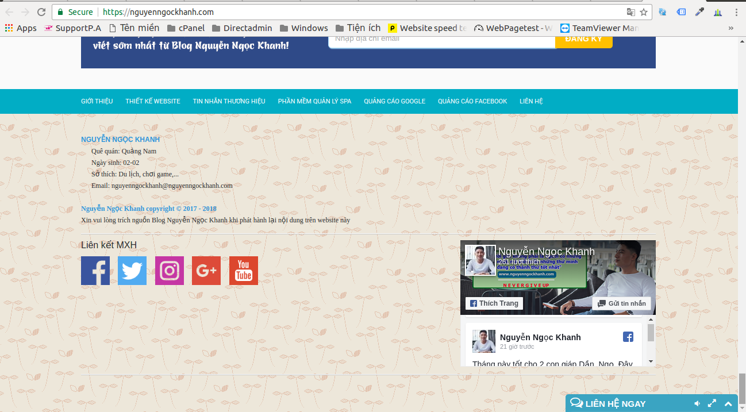Go to TIN NHẮN THƯƠNG HIỆU menu item
This screenshot has height=412, width=746.
pos(229,101)
